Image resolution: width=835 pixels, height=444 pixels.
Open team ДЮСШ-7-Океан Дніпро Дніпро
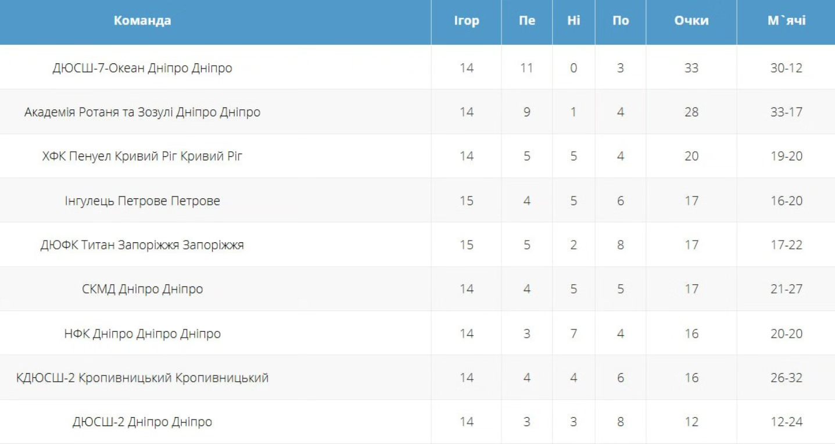(142, 68)
